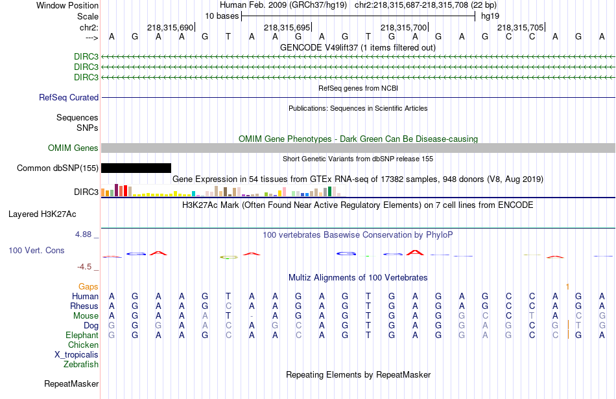
Task: Click the "-" gap character in the Mouse row
Action: click(252, 316)
